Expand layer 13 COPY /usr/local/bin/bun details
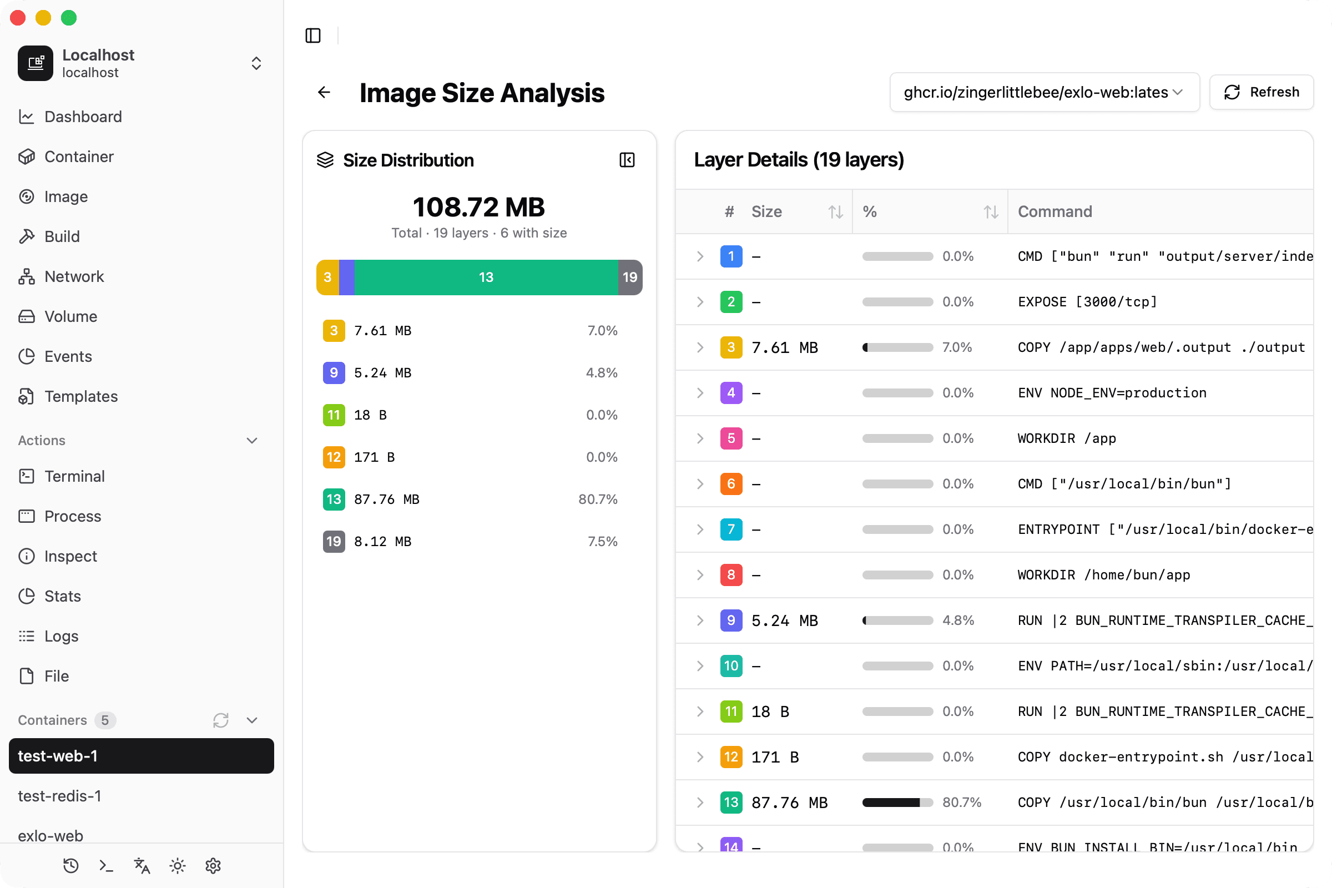This screenshot has width=1332, height=888. 700,803
